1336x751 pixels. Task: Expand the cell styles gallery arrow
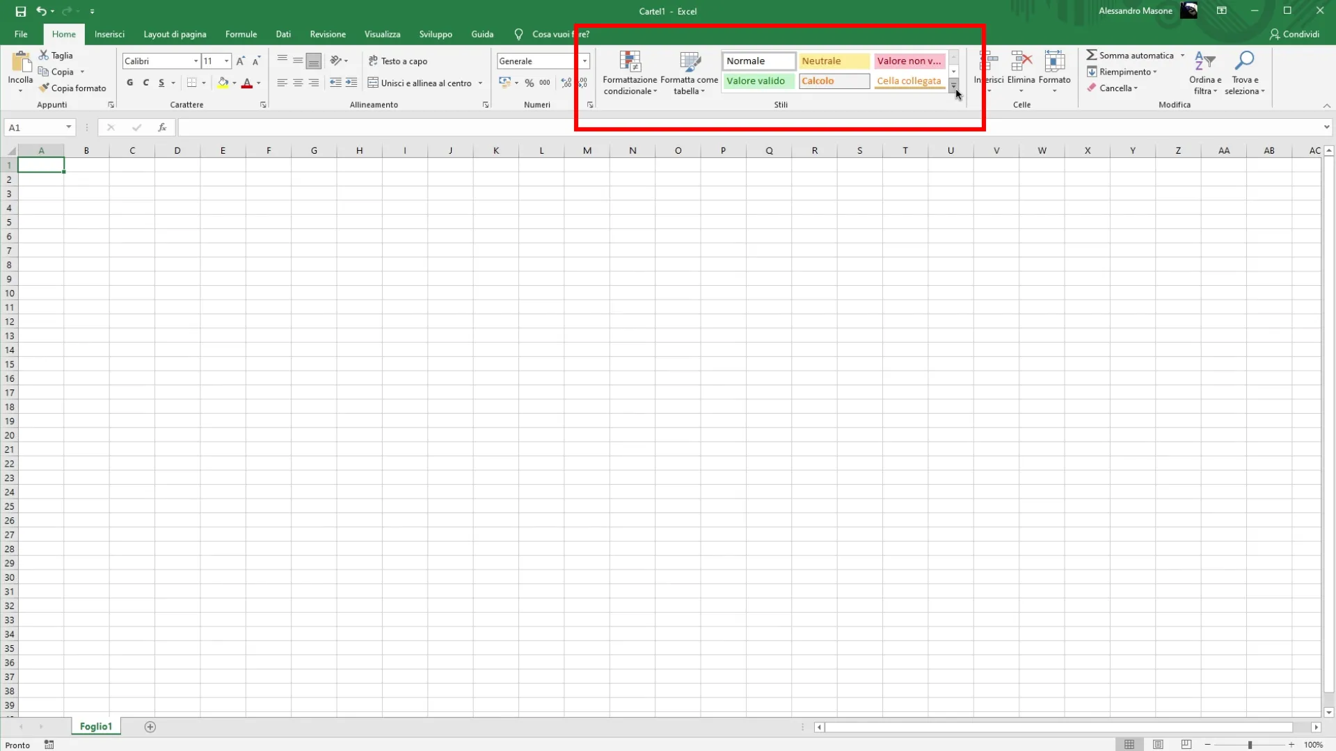953,86
